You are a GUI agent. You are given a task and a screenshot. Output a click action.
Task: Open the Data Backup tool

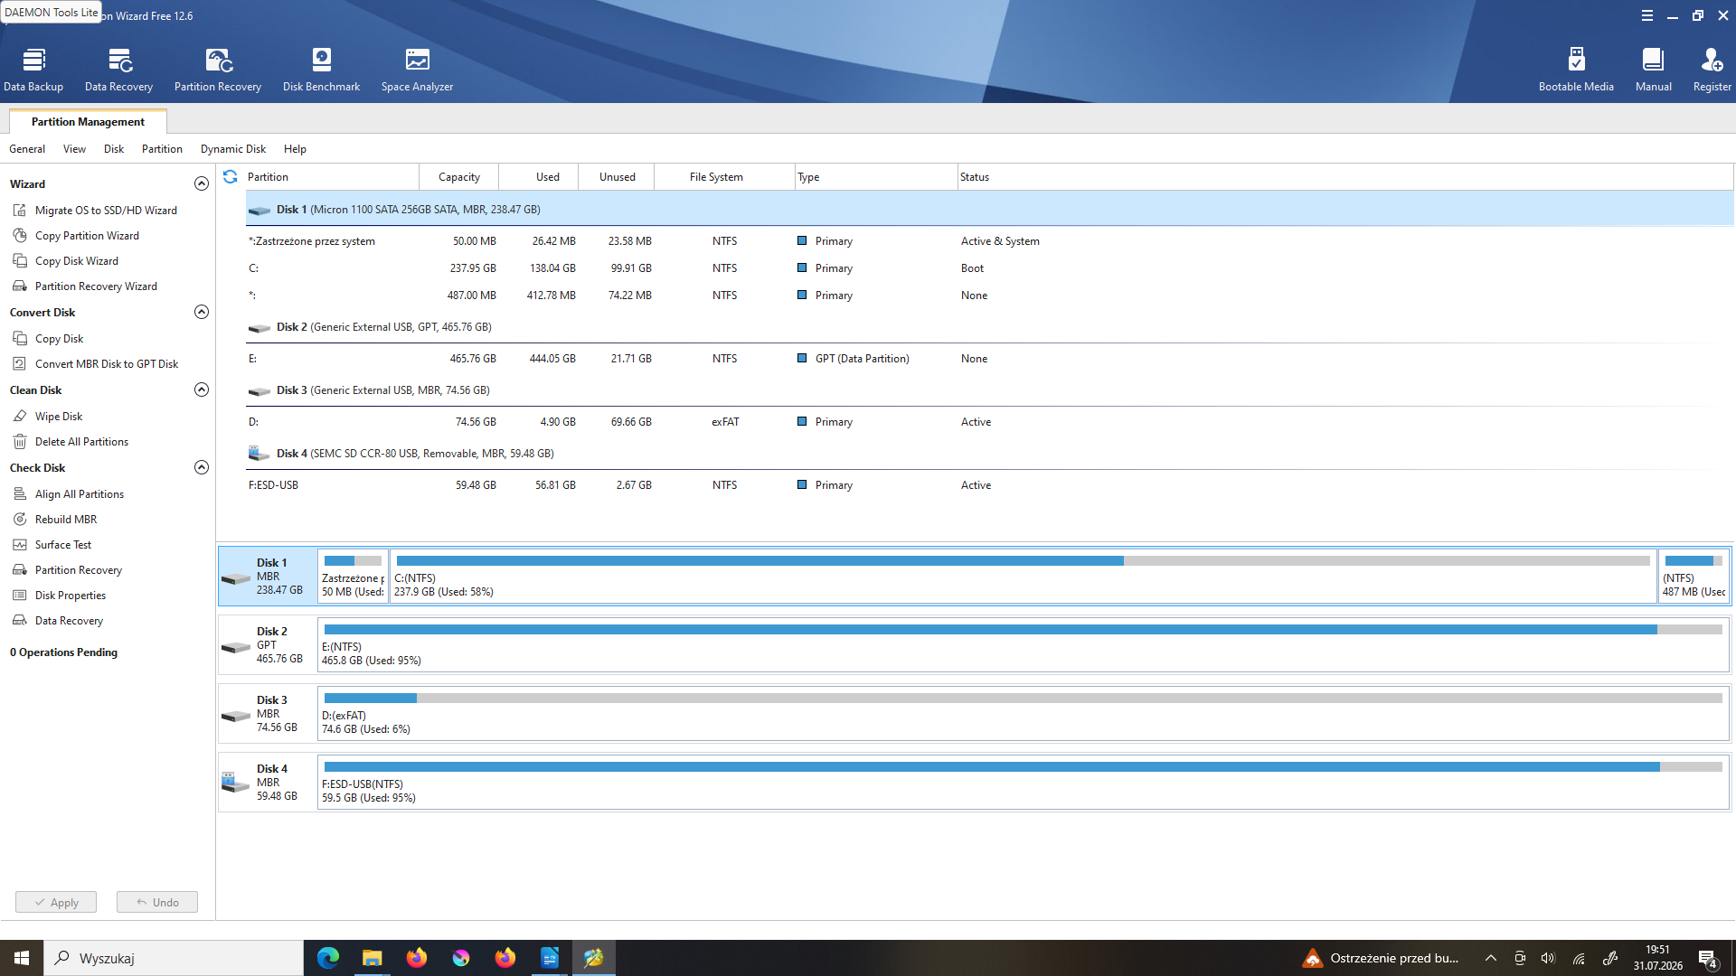tap(33, 70)
